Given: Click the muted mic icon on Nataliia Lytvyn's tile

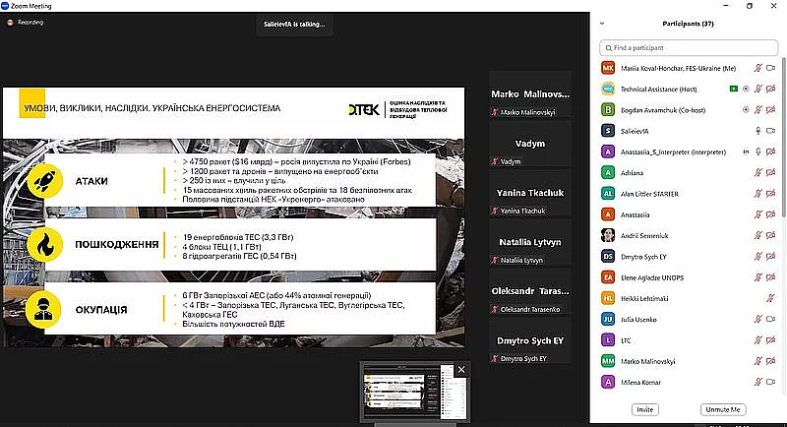Looking at the screenshot, I should point(495,261).
